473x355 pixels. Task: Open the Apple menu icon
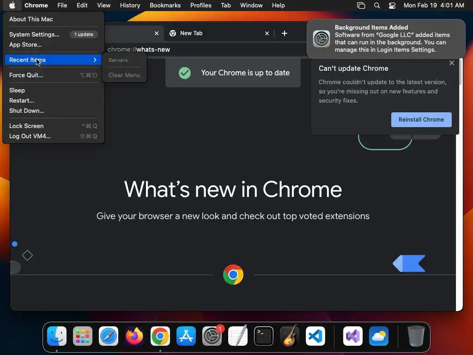click(x=12, y=5)
